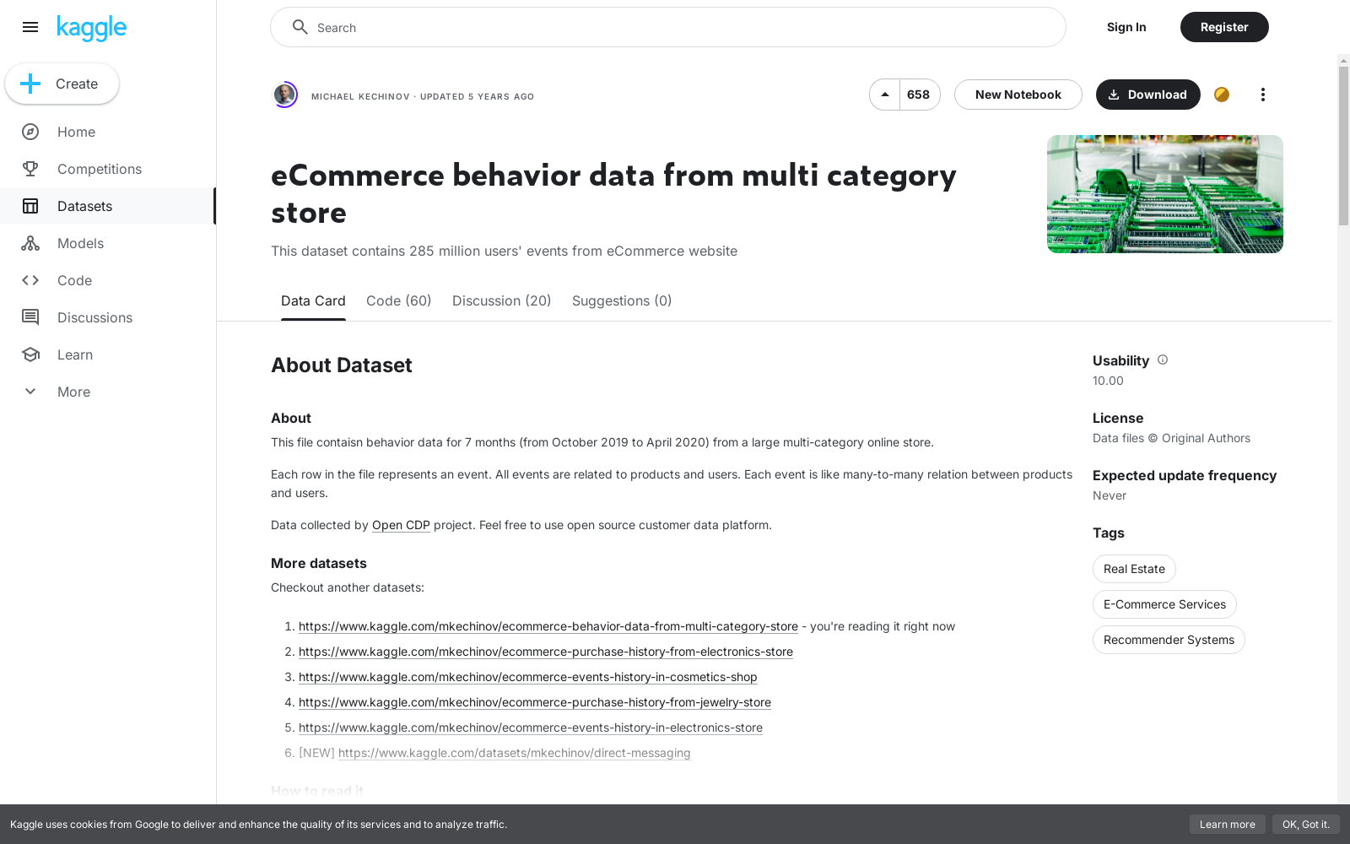1350x844 pixels.
Task: Open the Open CDP link
Action: [x=401, y=525]
